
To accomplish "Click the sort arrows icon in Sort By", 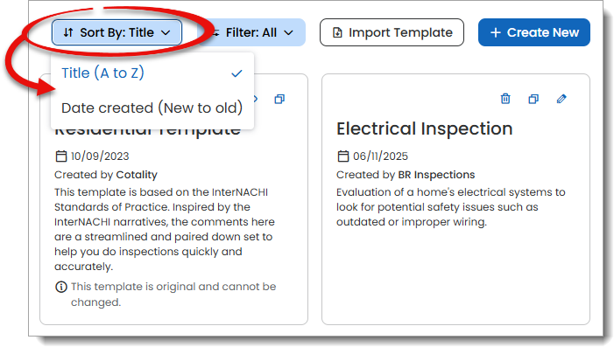I will 68,32.
